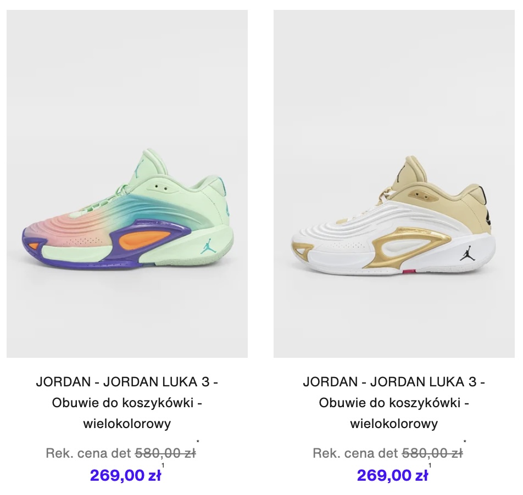
Task: Click right 'Obuwie do koszykówki' description text
Action: point(390,403)
